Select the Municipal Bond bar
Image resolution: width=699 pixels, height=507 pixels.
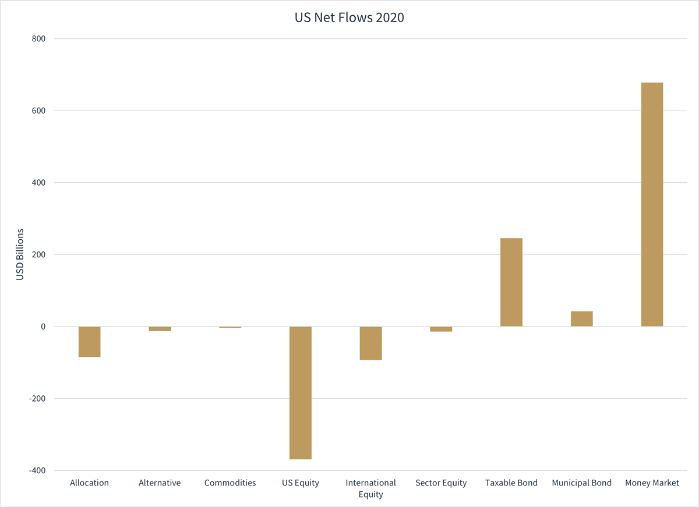tap(581, 319)
